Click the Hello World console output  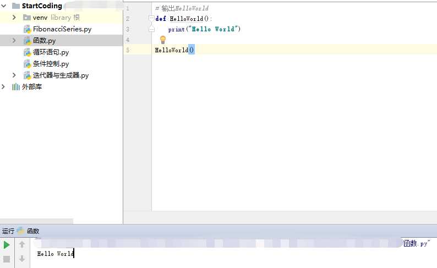[56, 254]
